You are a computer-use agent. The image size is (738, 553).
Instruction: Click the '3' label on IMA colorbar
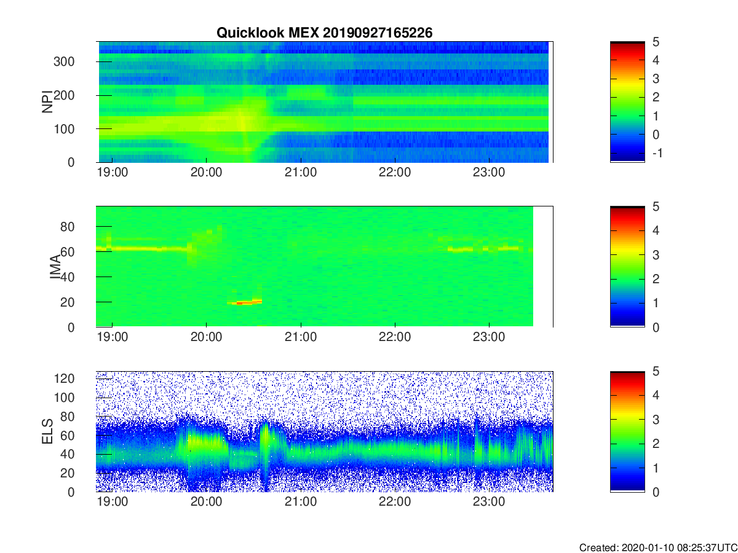656,254
